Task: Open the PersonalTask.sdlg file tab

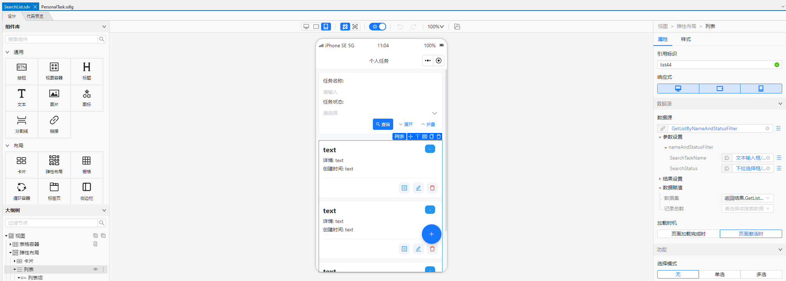Action: coord(57,7)
